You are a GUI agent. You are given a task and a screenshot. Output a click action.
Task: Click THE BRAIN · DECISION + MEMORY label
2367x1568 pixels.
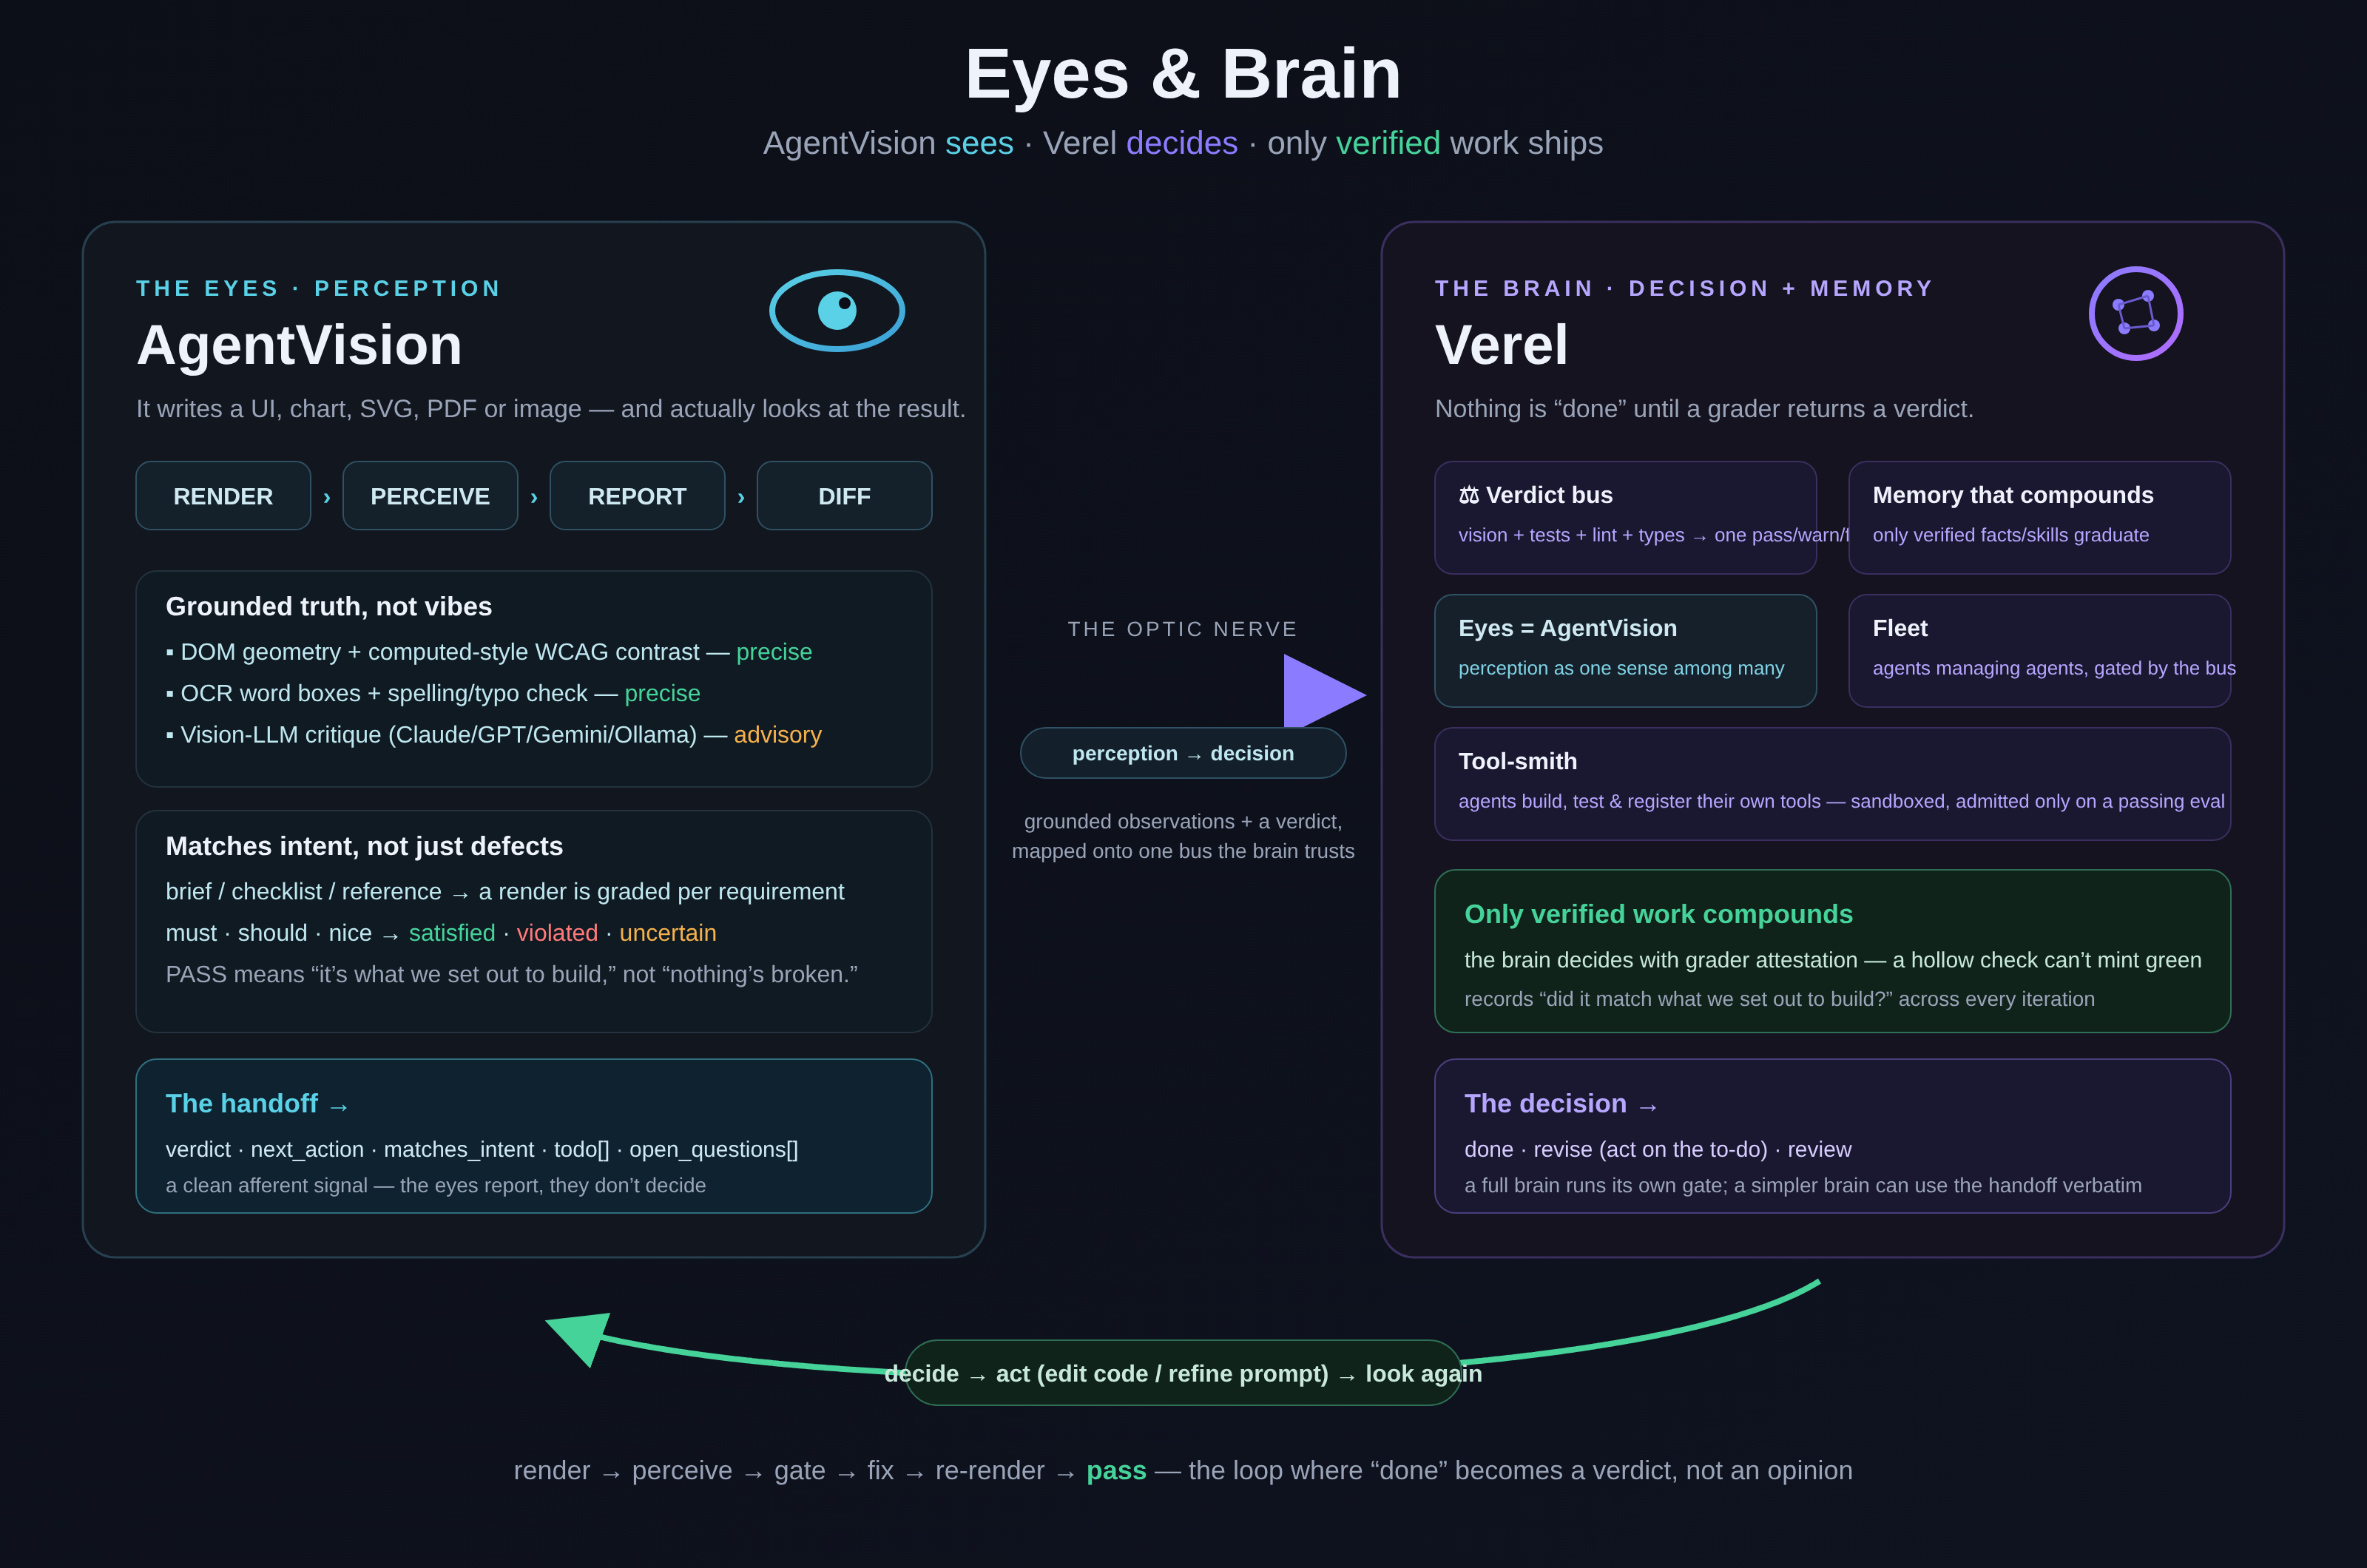(x=1684, y=288)
